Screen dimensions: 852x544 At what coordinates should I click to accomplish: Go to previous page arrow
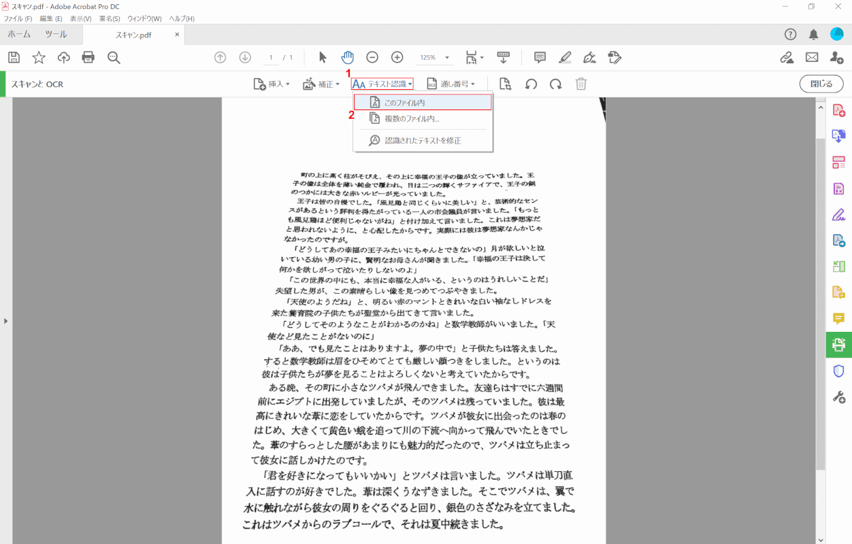pyautogui.click(x=220, y=58)
